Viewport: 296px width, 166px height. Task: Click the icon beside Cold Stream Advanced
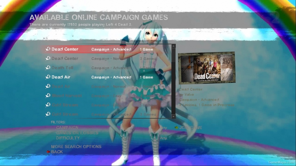click(48, 114)
